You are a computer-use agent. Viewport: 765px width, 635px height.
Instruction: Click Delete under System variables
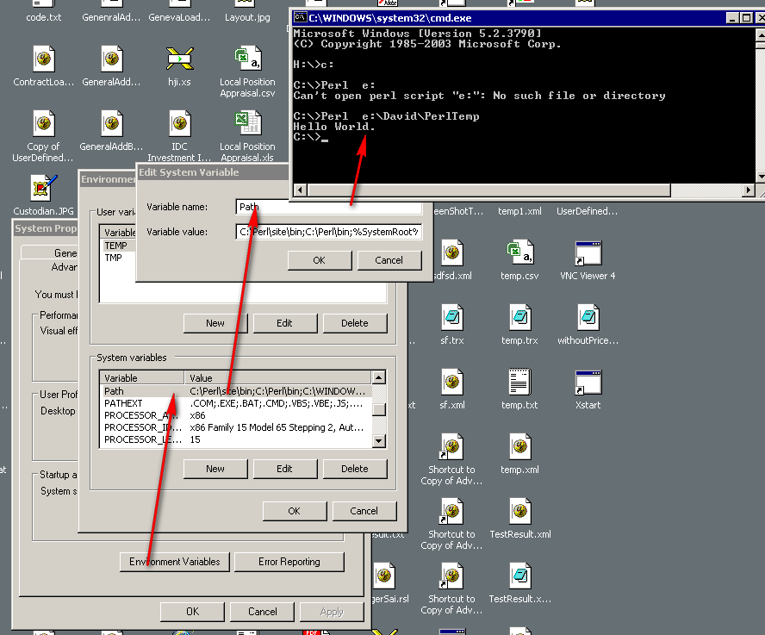pyautogui.click(x=355, y=469)
